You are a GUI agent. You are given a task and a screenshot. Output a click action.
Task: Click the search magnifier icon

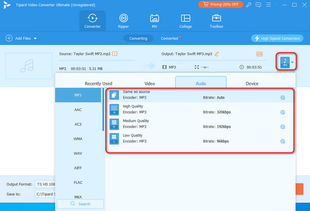pos(73,203)
